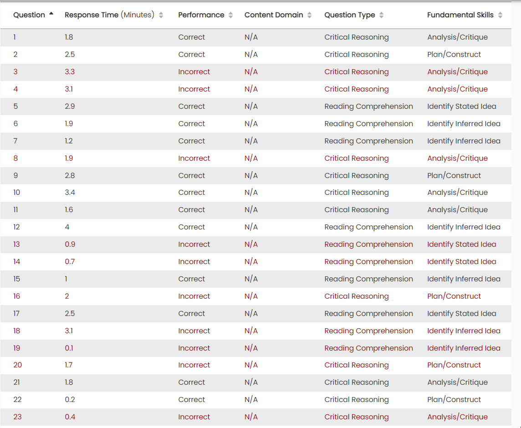Click the Incorrect result for question 16
521x428 pixels.
194,296
